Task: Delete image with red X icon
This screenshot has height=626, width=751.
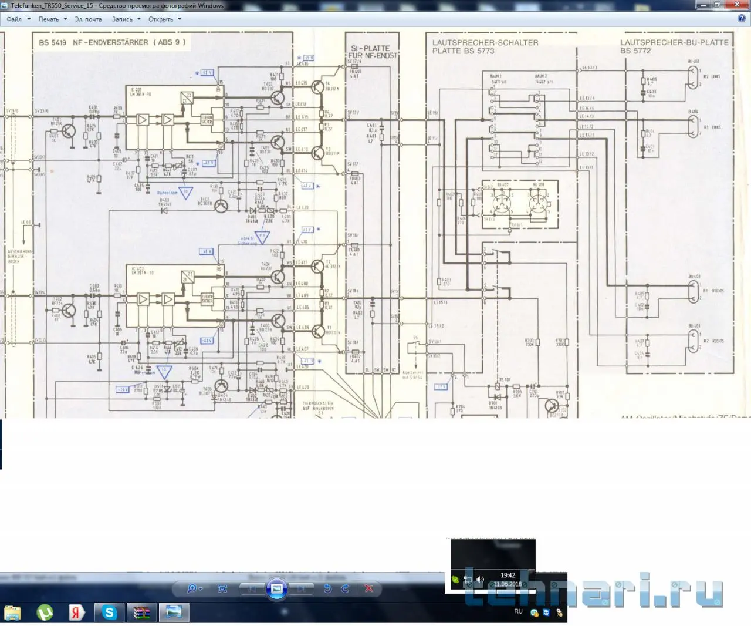Action: point(369,588)
